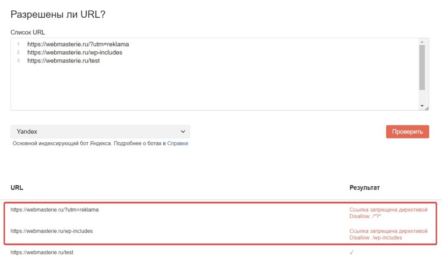Open the Справке help link
442x269 pixels.
[x=177, y=144]
